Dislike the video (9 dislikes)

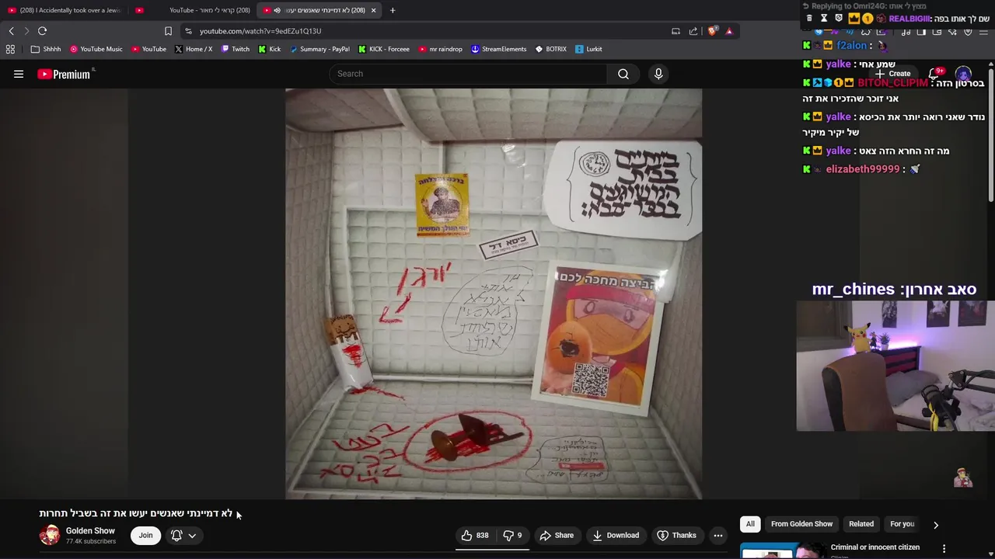pyautogui.click(x=513, y=535)
